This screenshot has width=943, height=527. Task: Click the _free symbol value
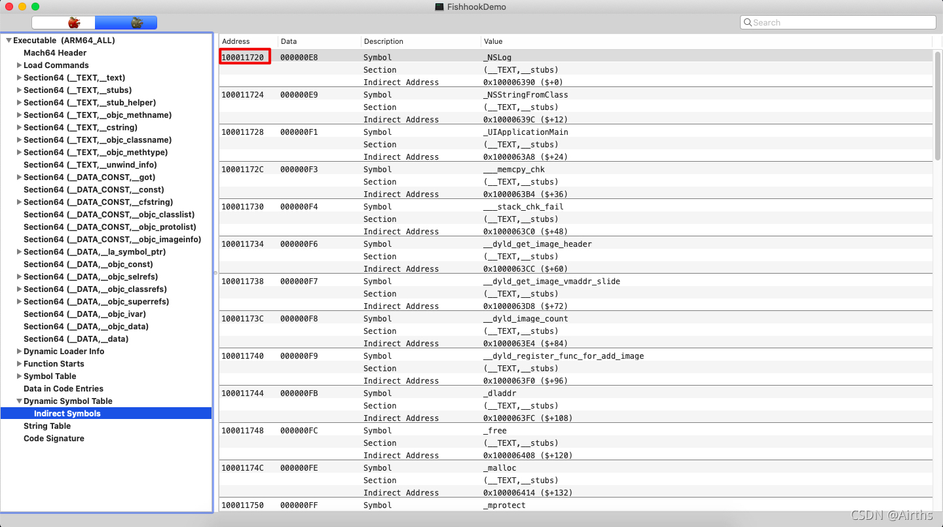[x=495, y=431]
